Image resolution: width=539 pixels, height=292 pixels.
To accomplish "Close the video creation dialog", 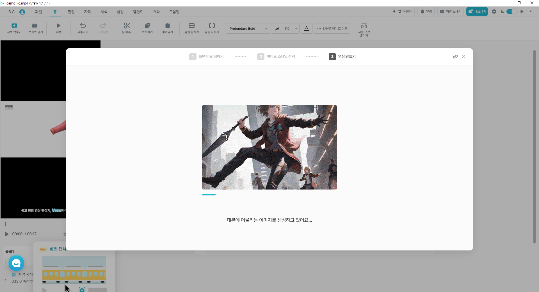I will click(459, 56).
